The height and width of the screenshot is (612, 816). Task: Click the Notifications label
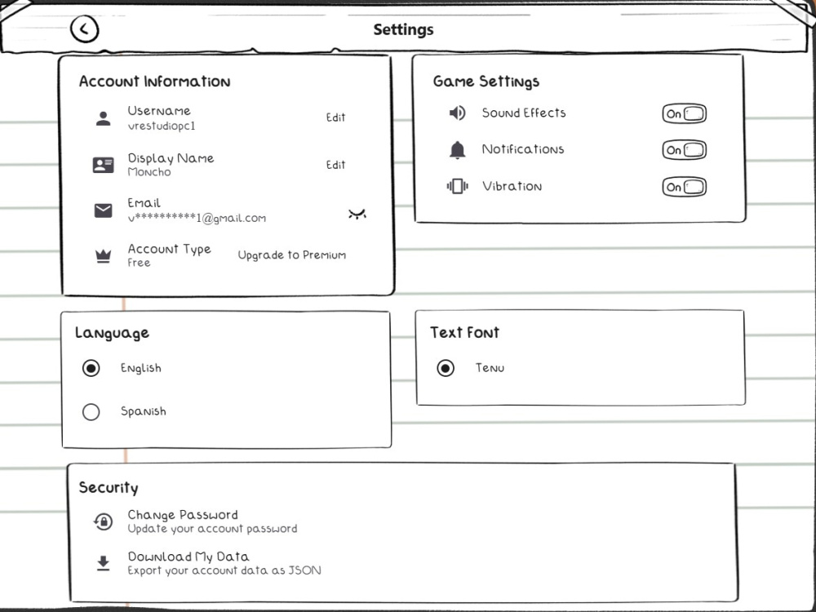click(x=523, y=149)
